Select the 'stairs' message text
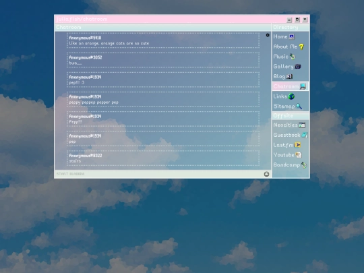Screen dimensions: 364x273 tap(75, 161)
